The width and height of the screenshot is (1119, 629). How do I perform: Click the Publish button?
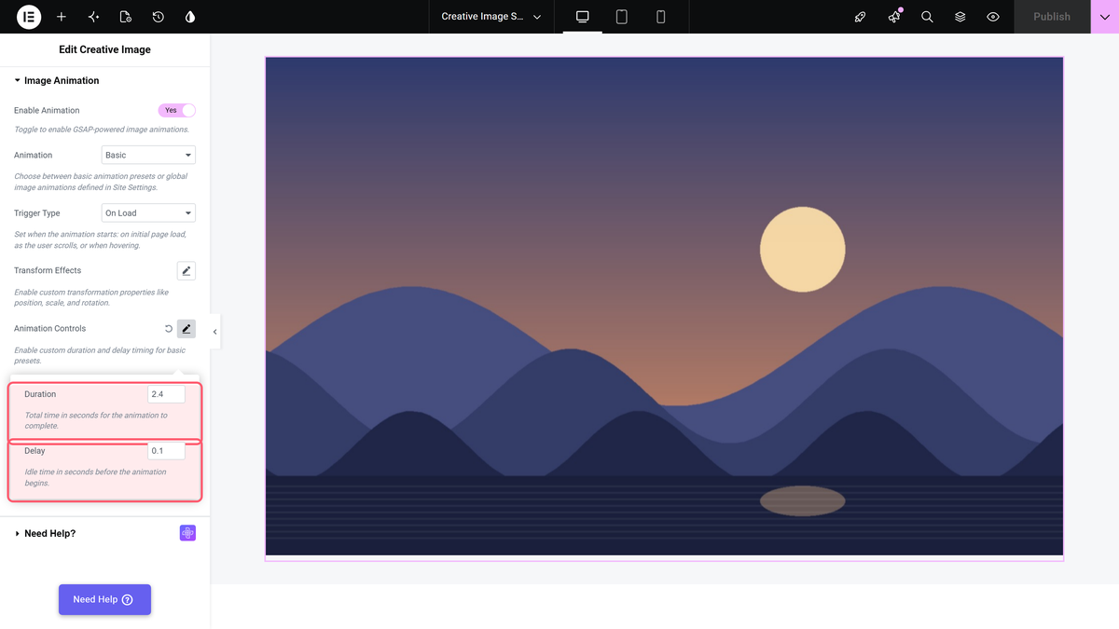point(1052,17)
